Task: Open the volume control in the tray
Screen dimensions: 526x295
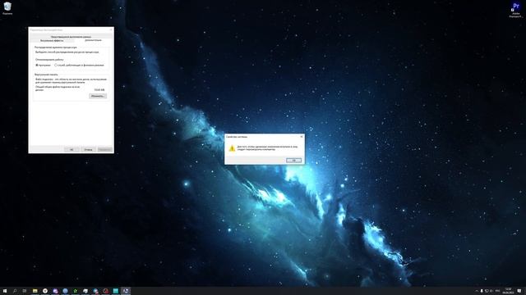Action: (x=491, y=291)
